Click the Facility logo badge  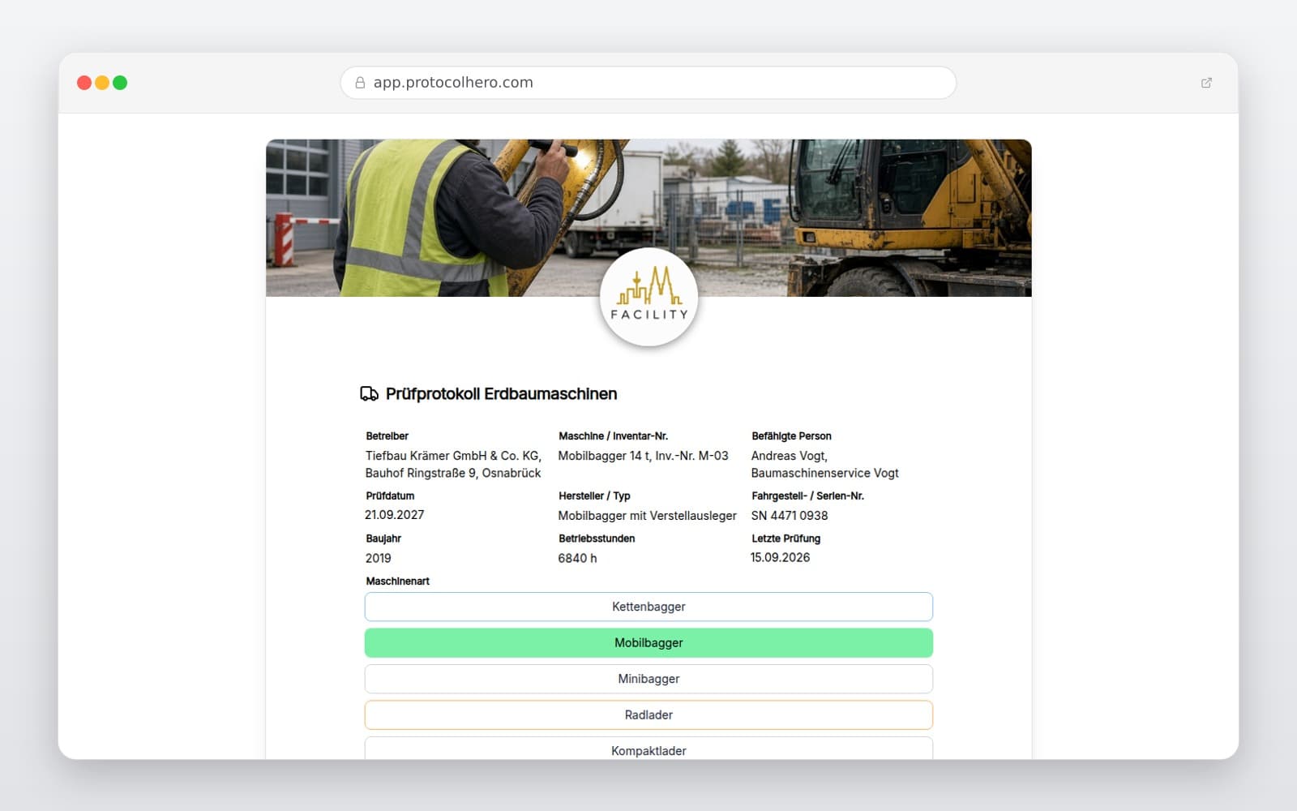(x=648, y=297)
